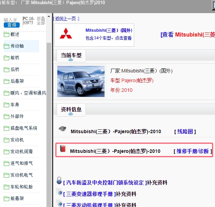Click the folder icon beside 车身
The image size is (215, 207).
click(7, 105)
